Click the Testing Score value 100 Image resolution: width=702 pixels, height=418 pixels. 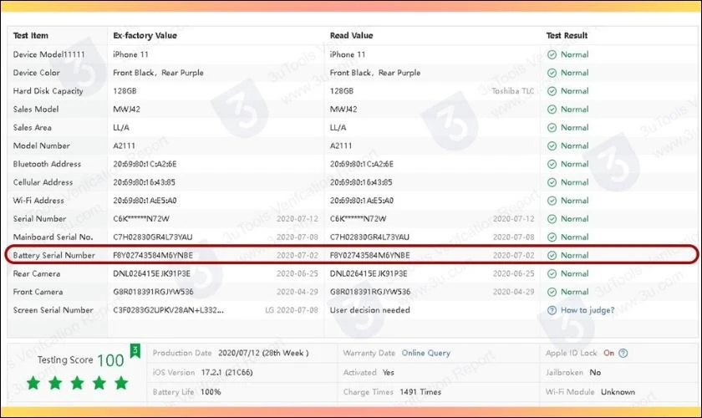110,360
